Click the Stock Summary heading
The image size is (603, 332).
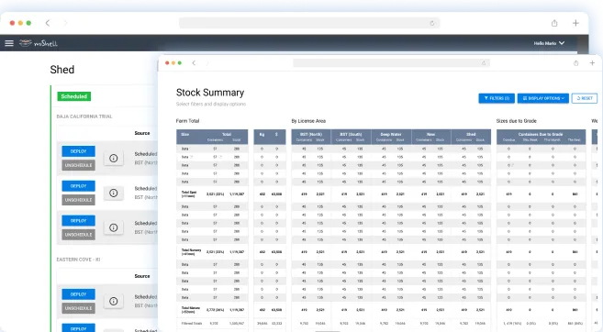pyautogui.click(x=210, y=93)
